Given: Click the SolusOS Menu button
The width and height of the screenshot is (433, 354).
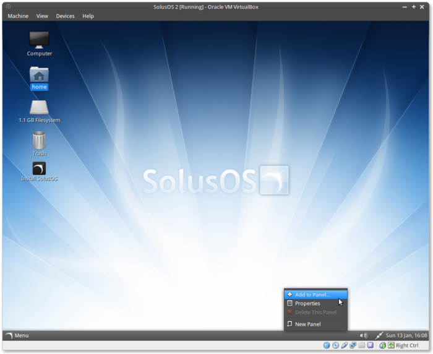Looking at the screenshot, I should click(17, 335).
